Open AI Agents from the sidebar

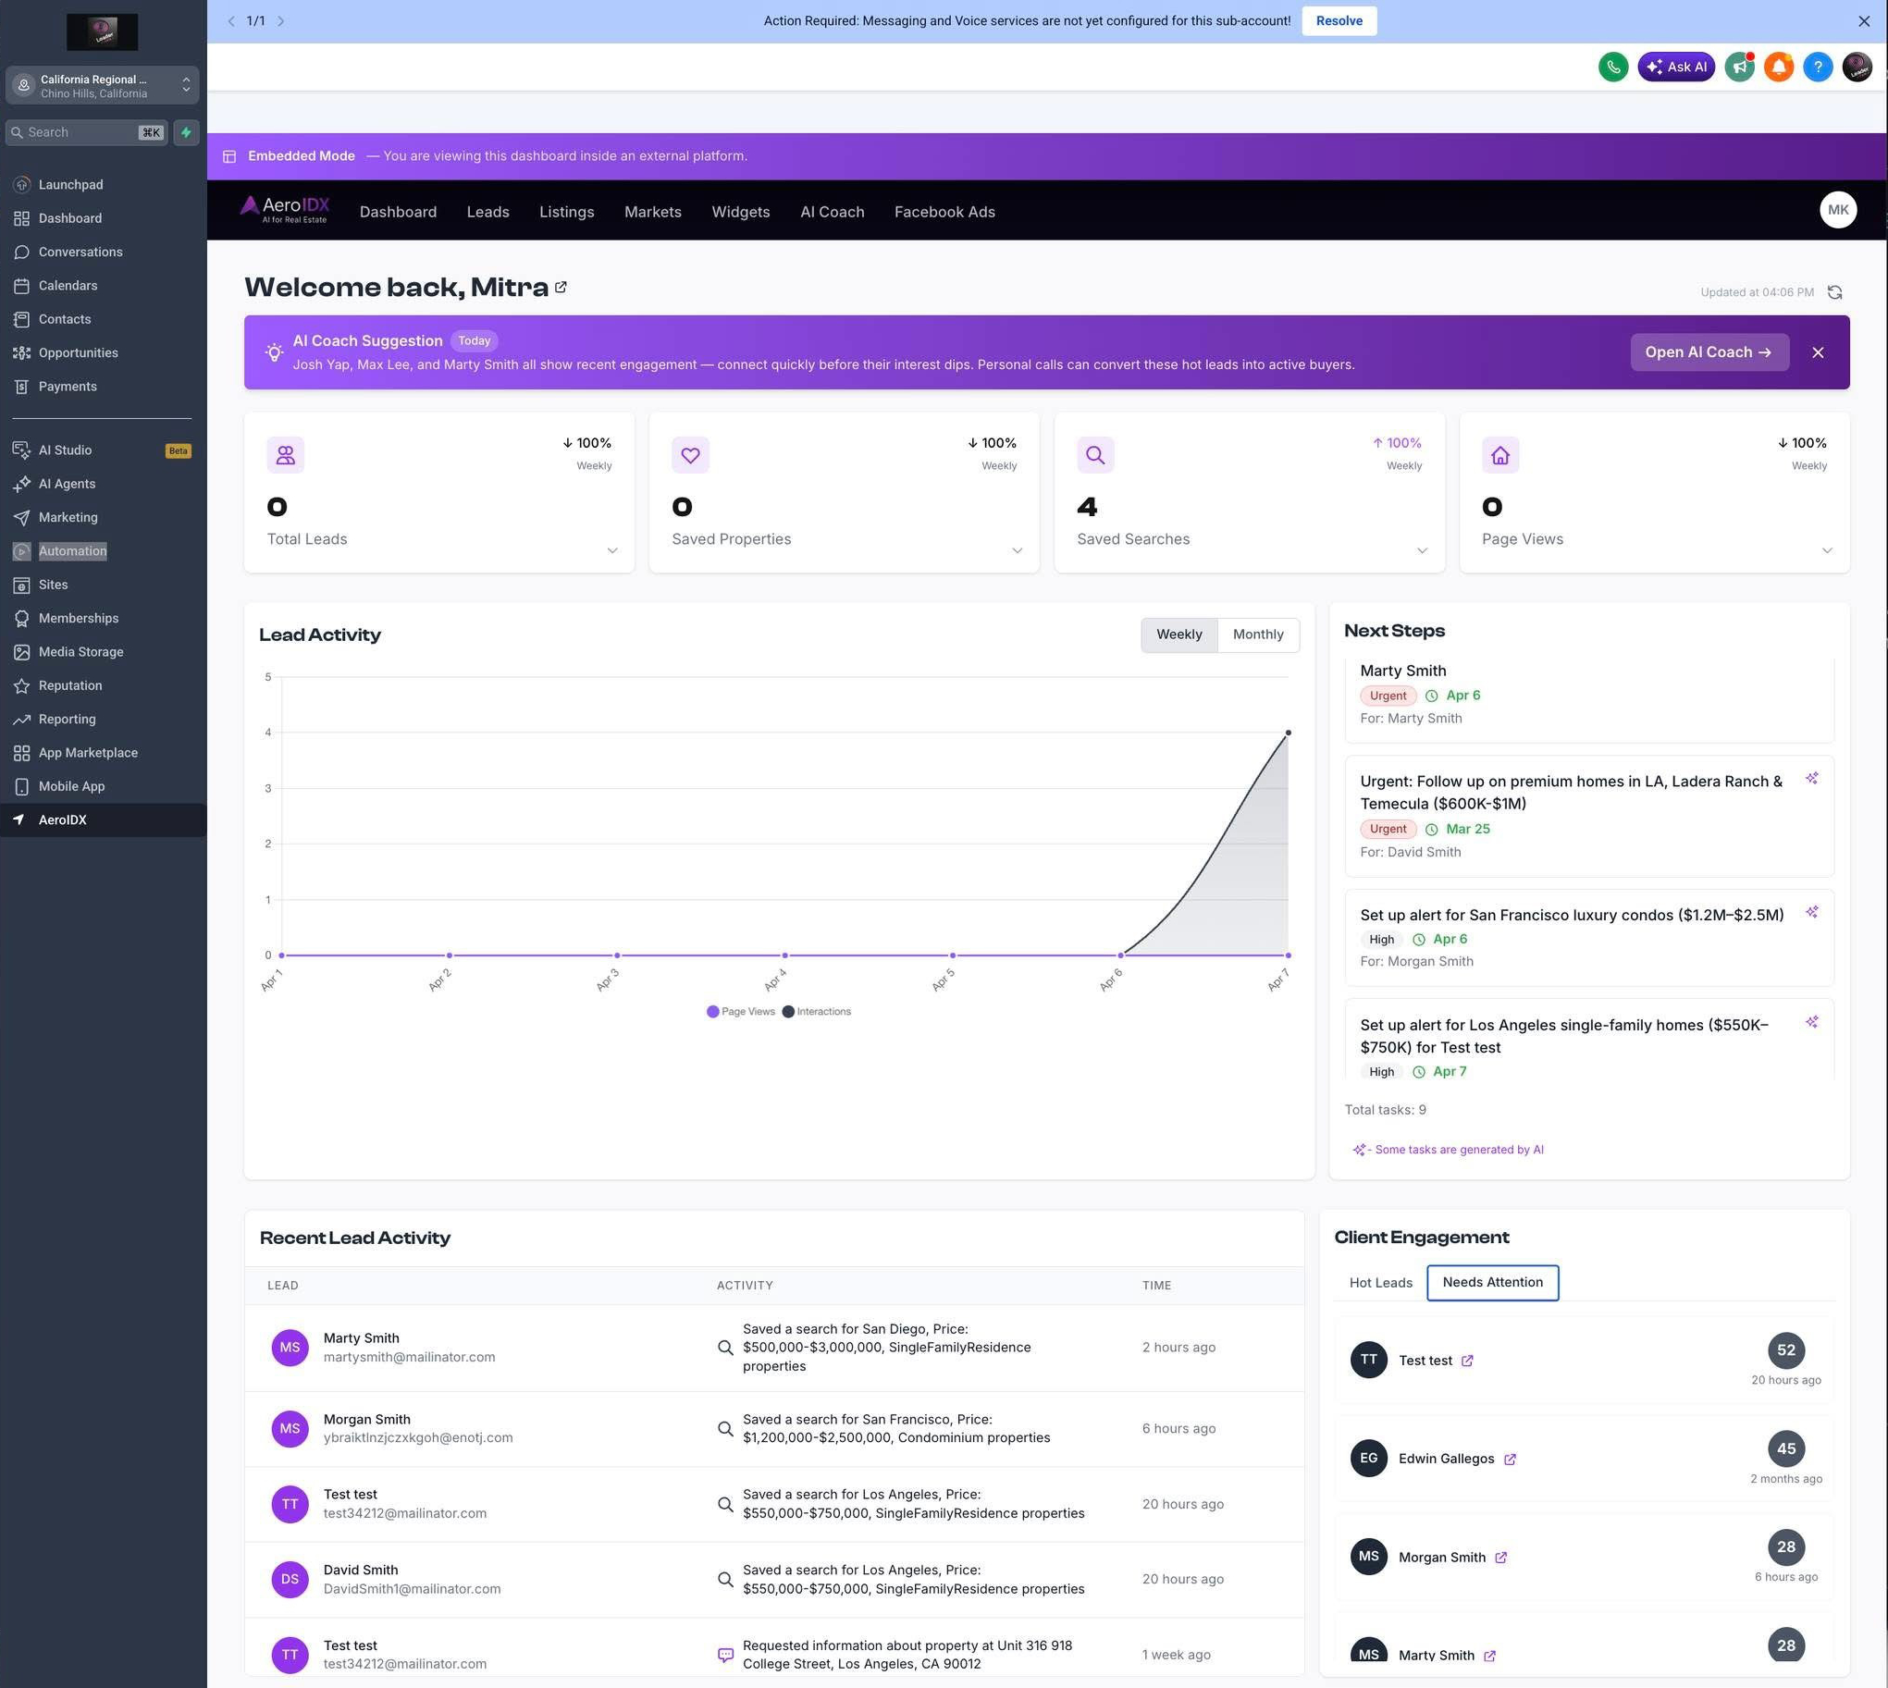point(67,483)
